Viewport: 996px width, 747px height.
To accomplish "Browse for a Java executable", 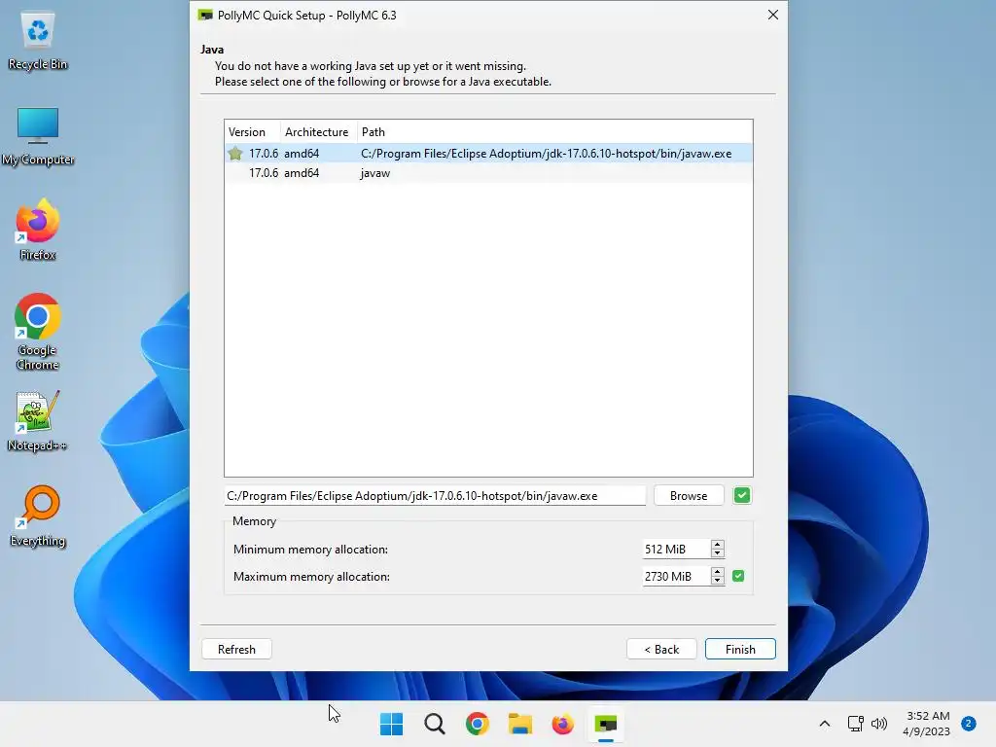I will (x=689, y=495).
